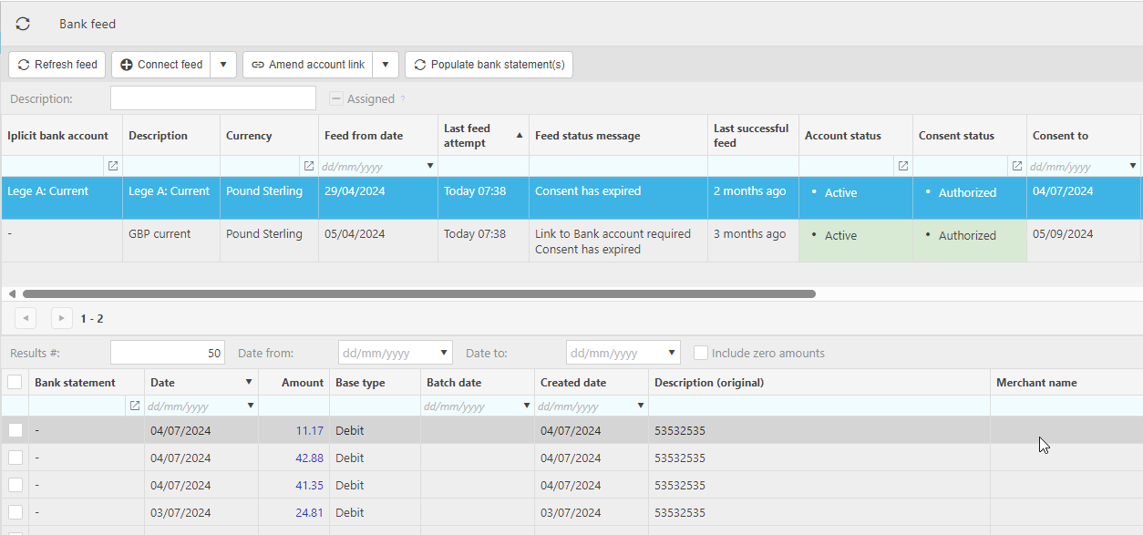Open the Connect feed dropdown arrow
Image resolution: width=1143 pixels, height=535 pixels.
coord(223,65)
